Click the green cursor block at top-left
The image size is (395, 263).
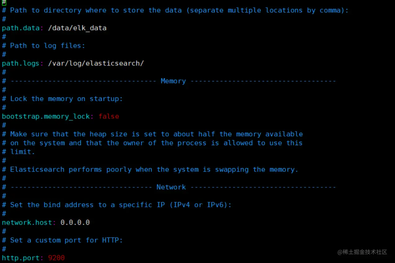point(4,2)
